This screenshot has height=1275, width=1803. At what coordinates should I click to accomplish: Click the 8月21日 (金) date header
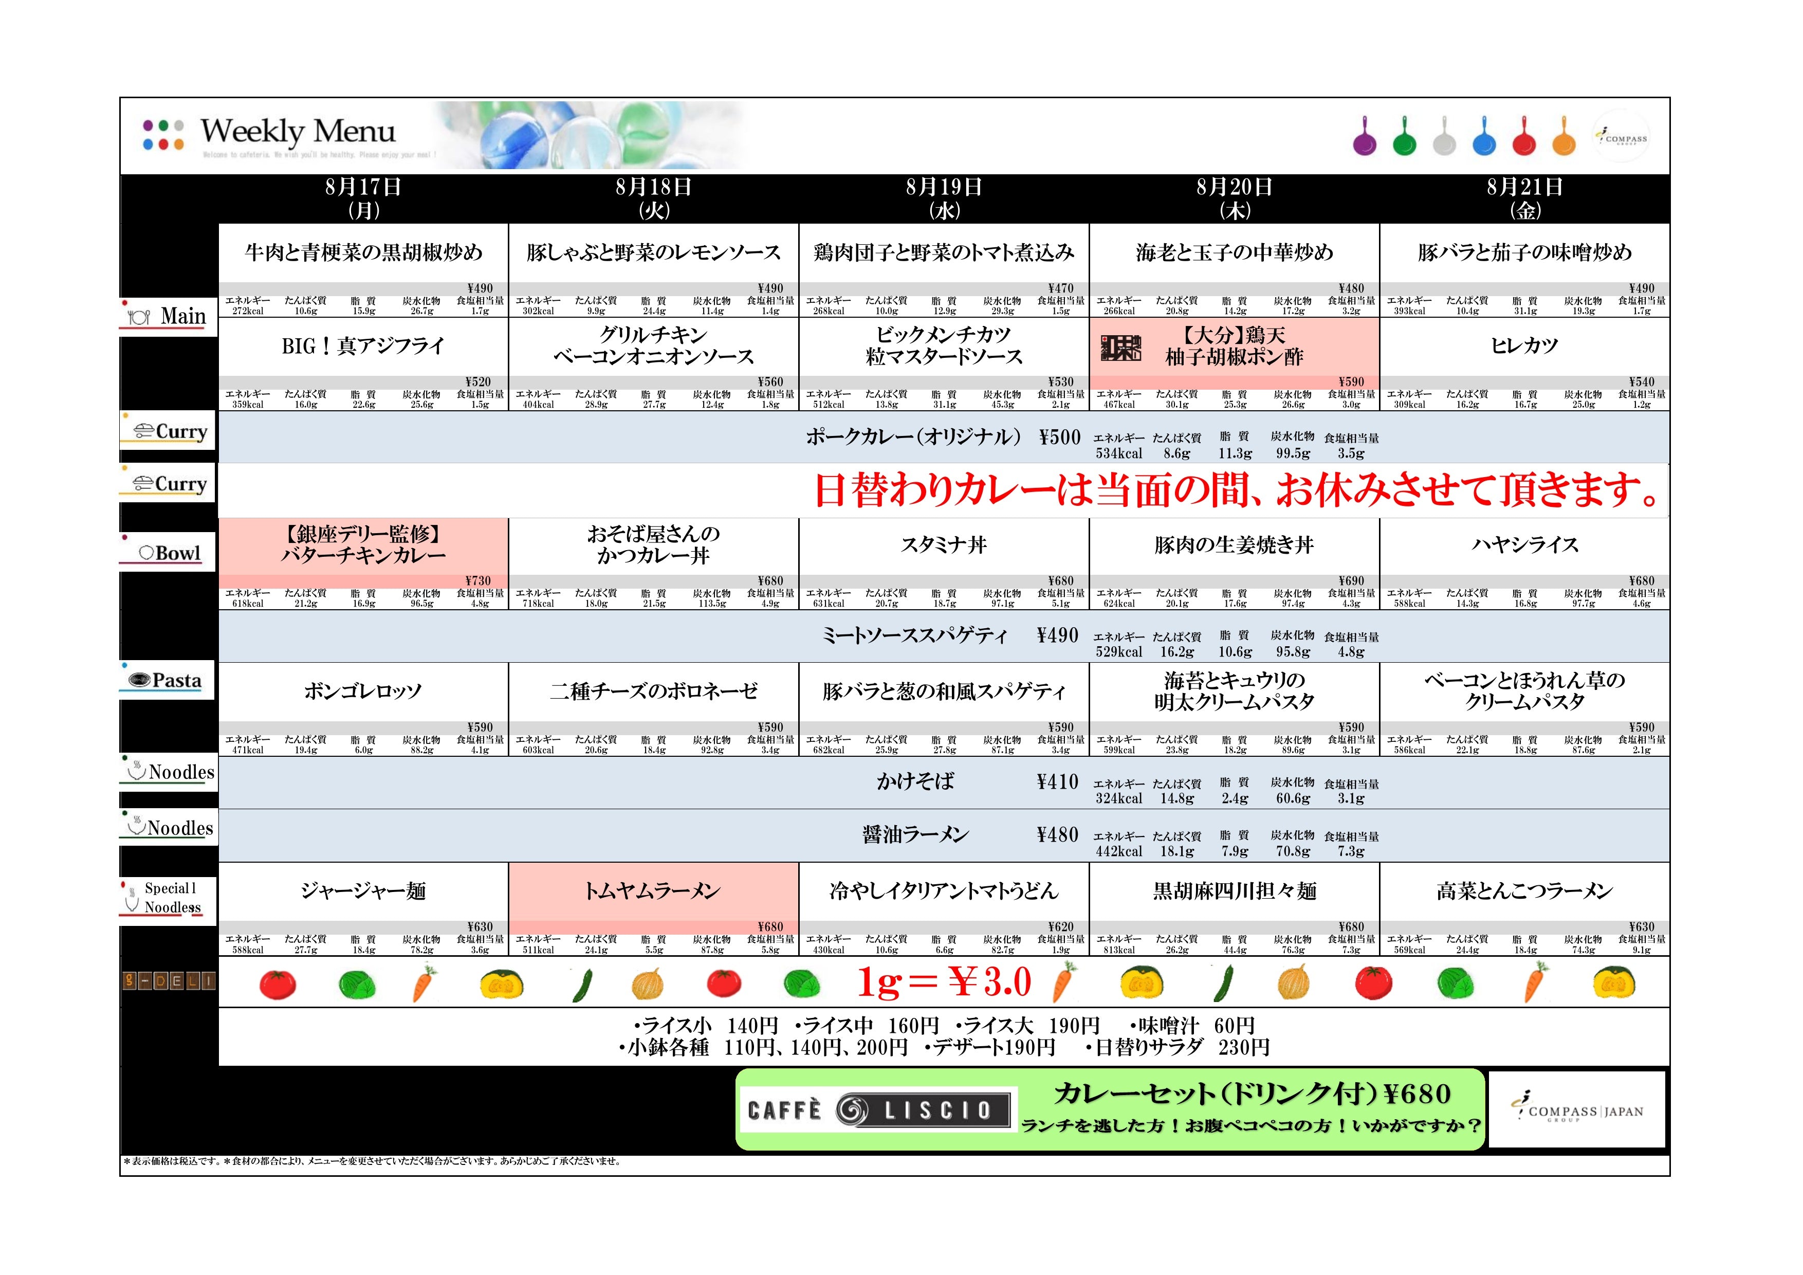point(1524,198)
